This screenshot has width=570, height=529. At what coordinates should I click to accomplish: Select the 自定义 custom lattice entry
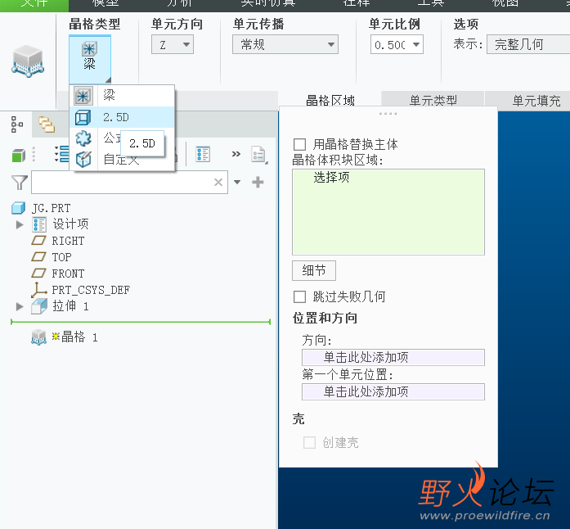(x=121, y=159)
